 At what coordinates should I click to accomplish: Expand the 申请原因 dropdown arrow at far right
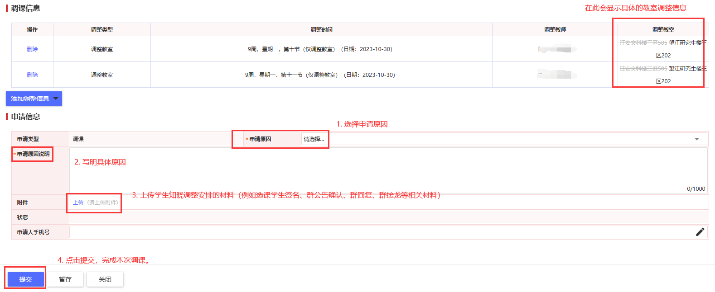pyautogui.click(x=696, y=139)
